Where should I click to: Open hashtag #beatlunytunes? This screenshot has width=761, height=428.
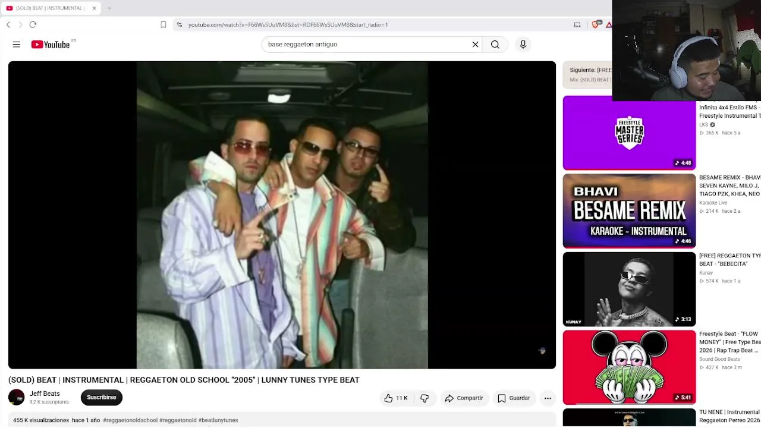pyautogui.click(x=218, y=420)
